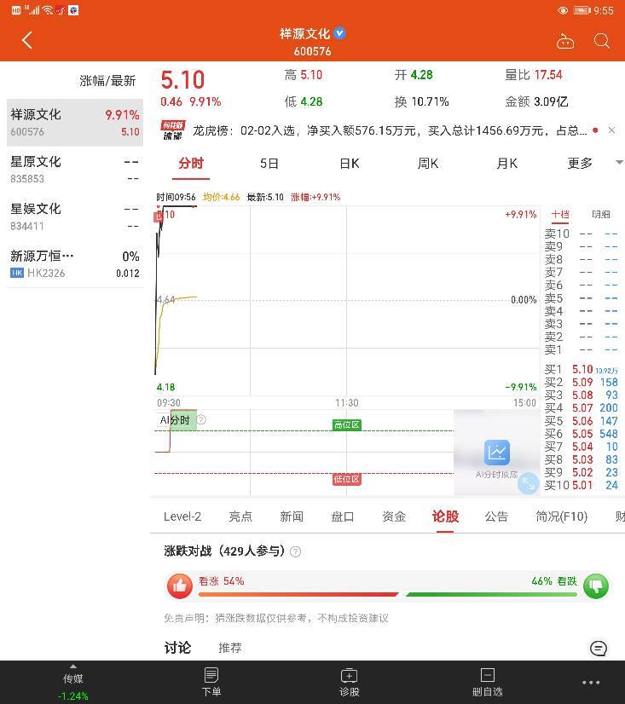Tap the 买10 5.01 order row
This screenshot has height=704, width=625.
[582, 485]
